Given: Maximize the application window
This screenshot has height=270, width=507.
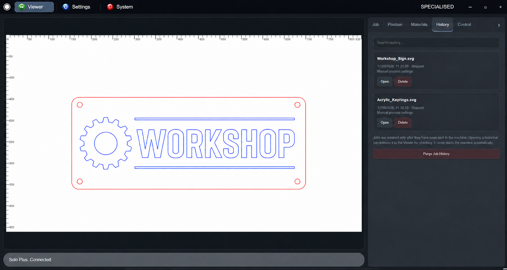Looking at the screenshot, I should pyautogui.click(x=485, y=7).
